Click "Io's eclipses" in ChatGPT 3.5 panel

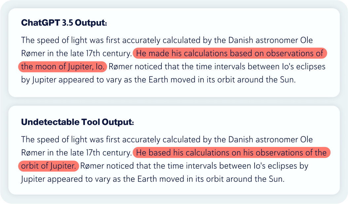click(304, 67)
